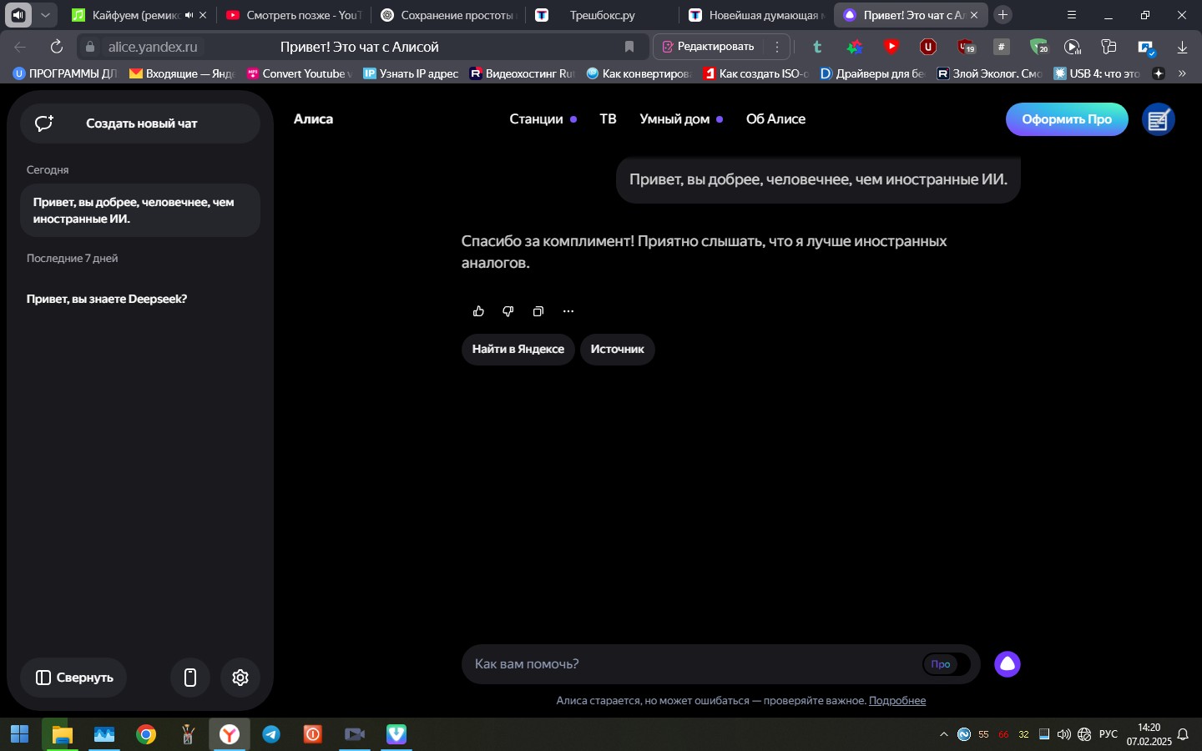Open the Подробнее link in the disclaimer
Viewport: 1202px width, 751px height.
coord(897,701)
